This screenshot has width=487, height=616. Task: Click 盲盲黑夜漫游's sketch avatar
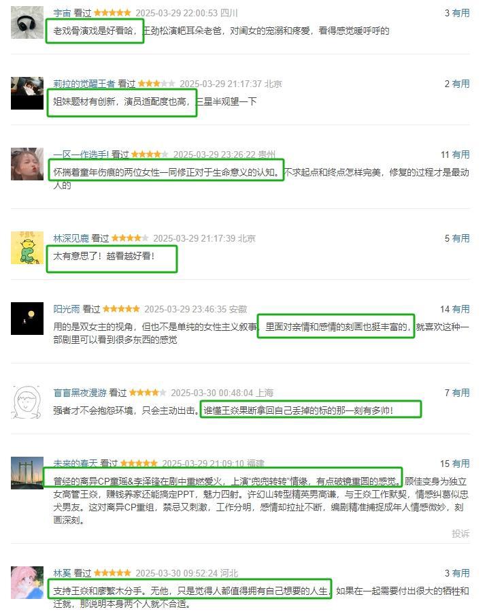coord(27,402)
